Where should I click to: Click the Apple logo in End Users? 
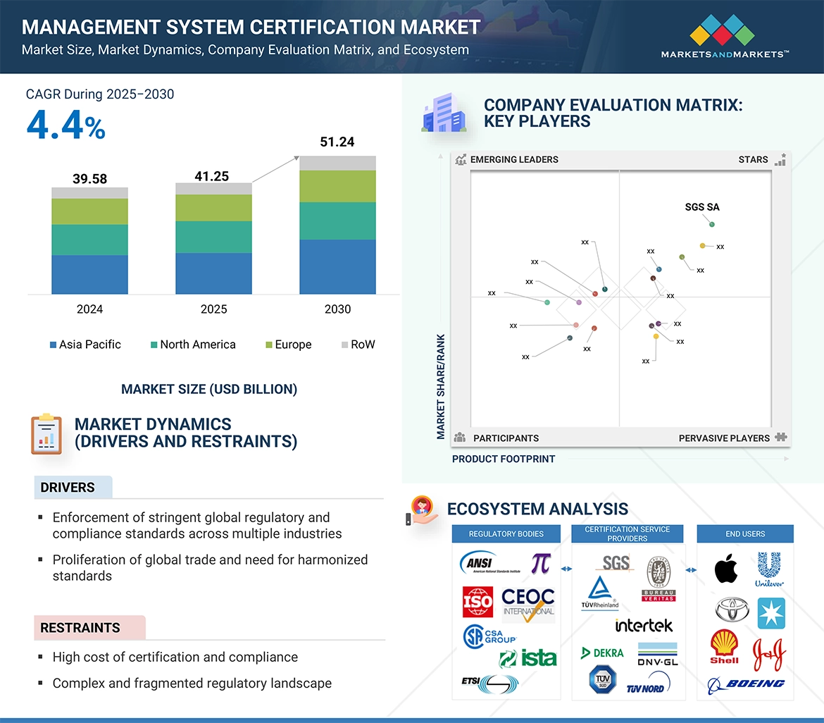(x=726, y=569)
